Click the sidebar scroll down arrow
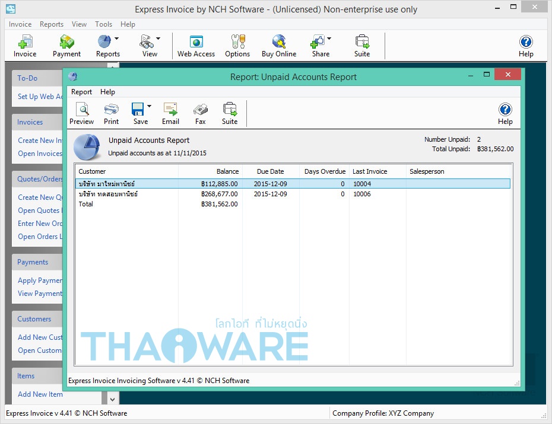Screen dimensions: 552x424 click(112, 399)
